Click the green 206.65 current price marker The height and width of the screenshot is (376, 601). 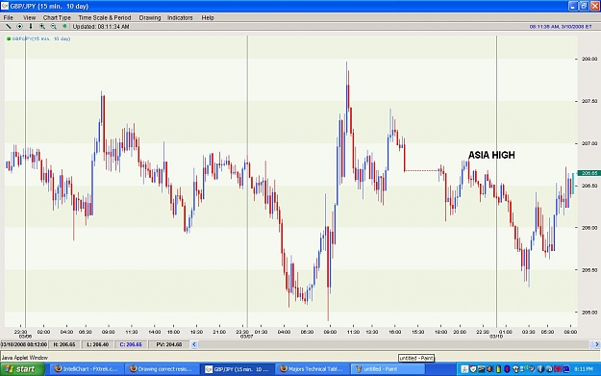click(x=588, y=173)
